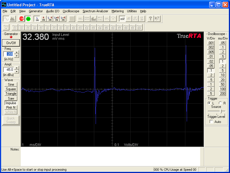Click the Mem W memory button
The width and height of the screenshot is (230, 173).
pyautogui.click(x=6, y=27)
